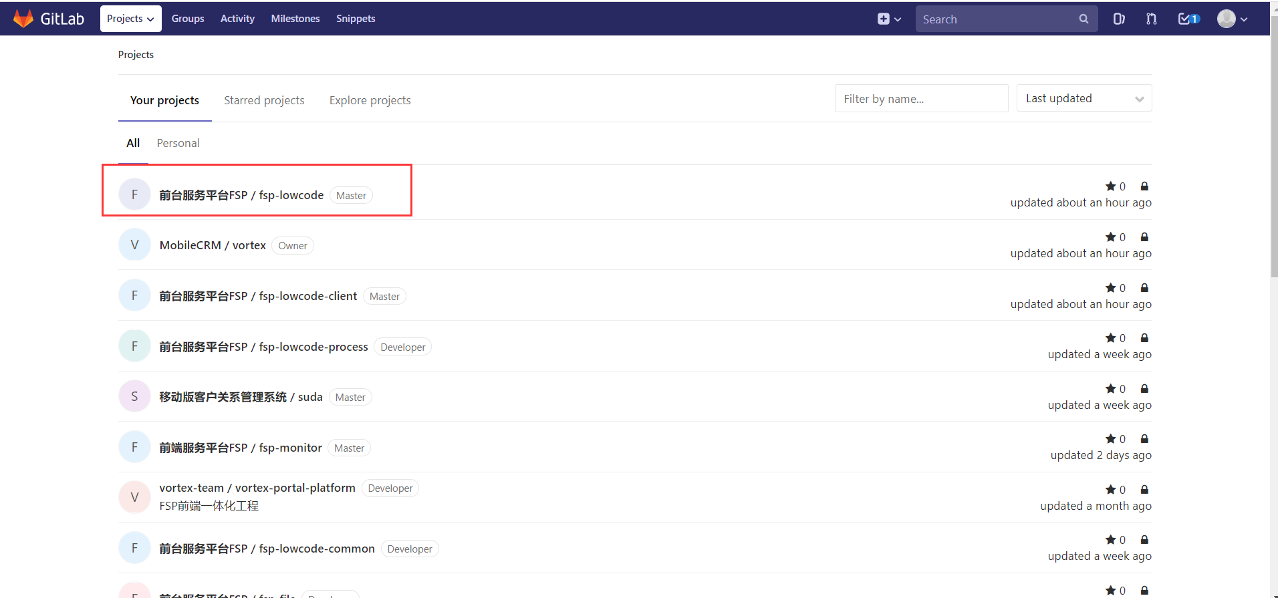The image size is (1278, 598).
Task: Open the fsp-lowcode-client project
Action: [x=258, y=296]
